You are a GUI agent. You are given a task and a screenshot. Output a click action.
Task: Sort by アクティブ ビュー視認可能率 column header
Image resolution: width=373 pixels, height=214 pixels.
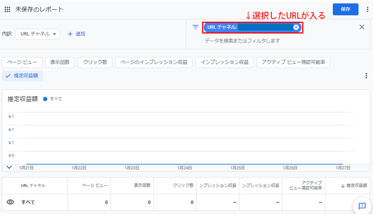[306, 185]
